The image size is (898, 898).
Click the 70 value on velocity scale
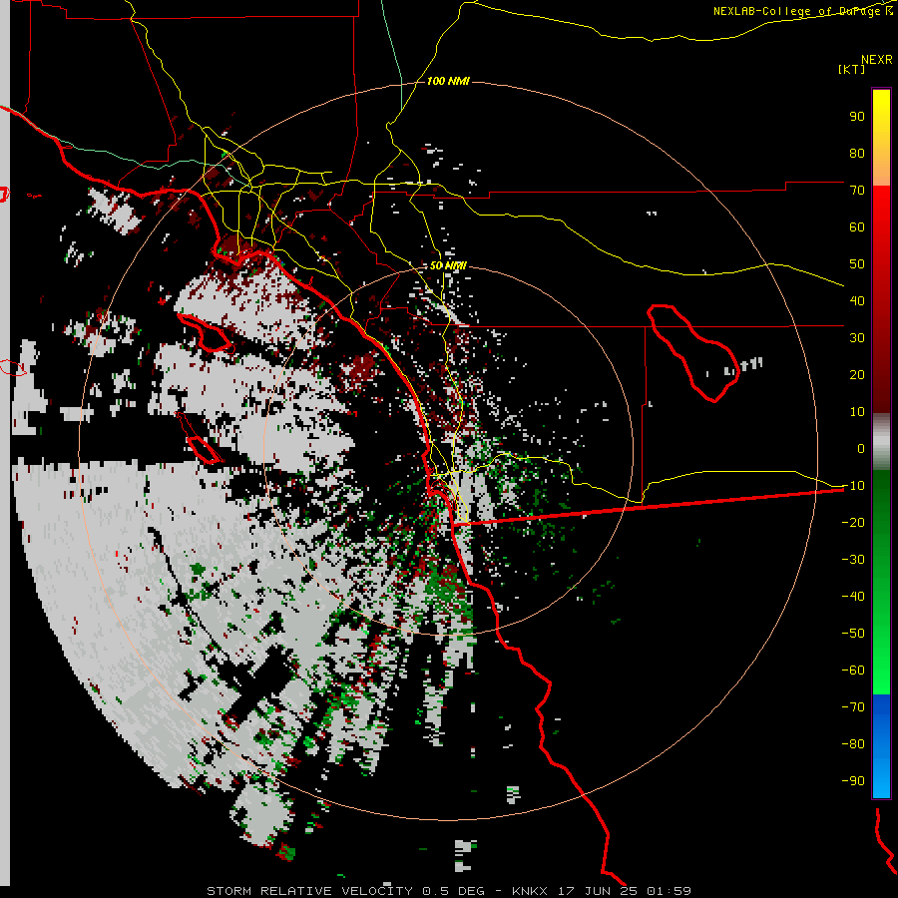[857, 191]
